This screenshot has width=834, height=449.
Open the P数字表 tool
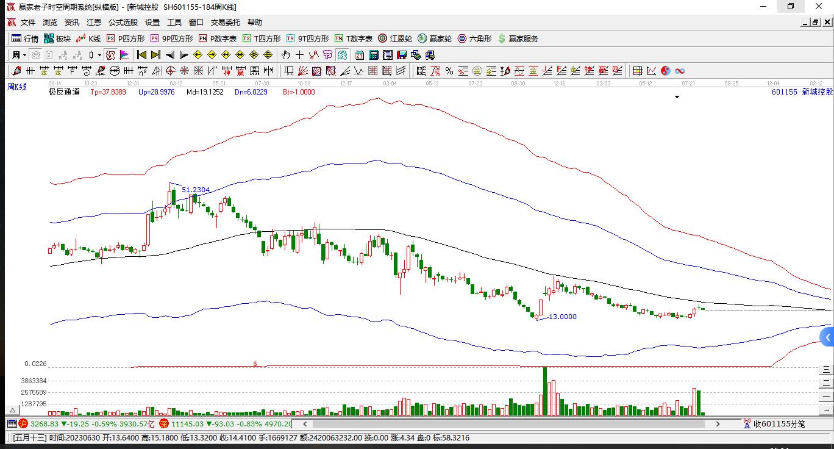pyautogui.click(x=217, y=38)
